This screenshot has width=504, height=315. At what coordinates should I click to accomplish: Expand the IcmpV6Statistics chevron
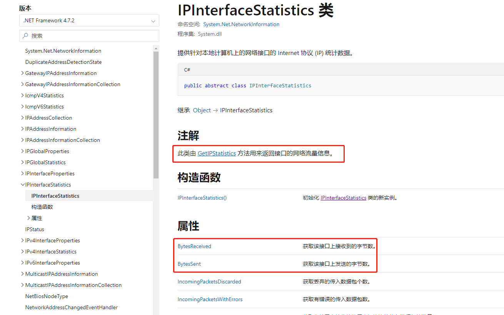tap(22, 107)
